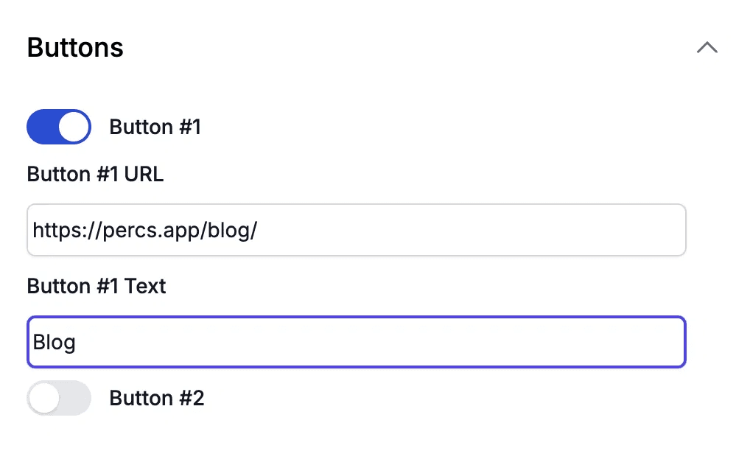Click the empty space after the URL value
The image size is (750, 451).
471,230
